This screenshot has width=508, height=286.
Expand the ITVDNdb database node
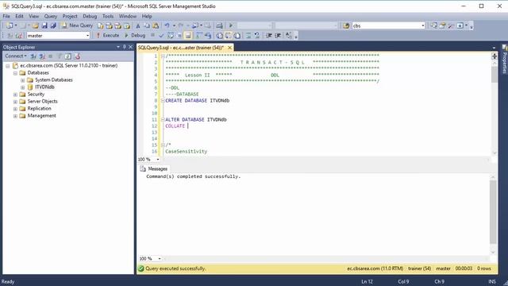23,87
